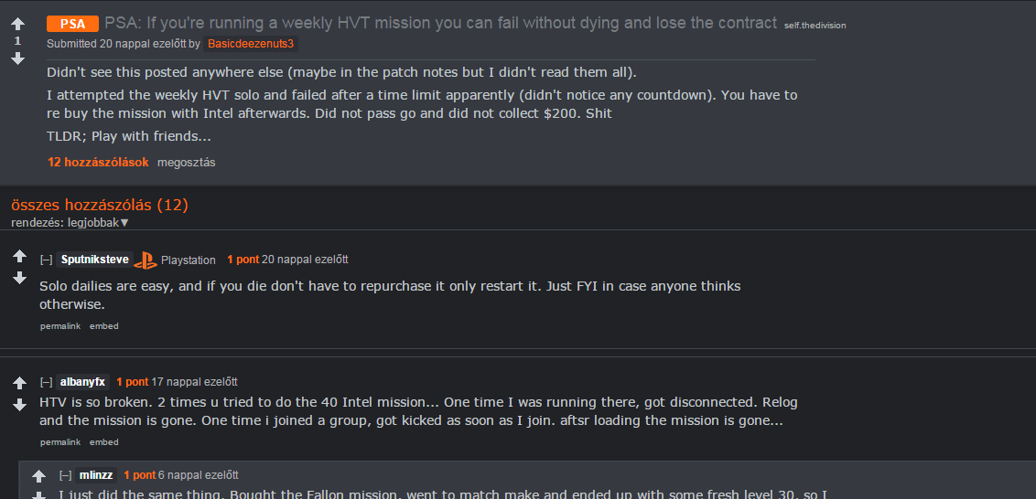Collapse albanyfx's comment thread

[x=47, y=382]
